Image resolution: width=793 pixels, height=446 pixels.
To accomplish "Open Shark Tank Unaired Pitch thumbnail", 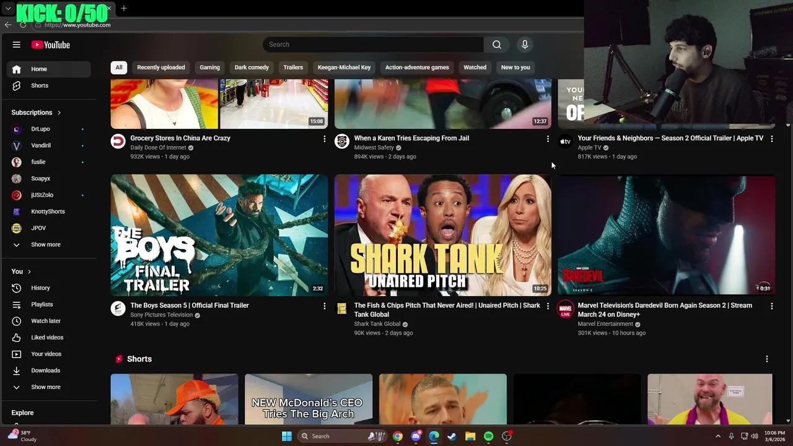I will pyautogui.click(x=442, y=235).
